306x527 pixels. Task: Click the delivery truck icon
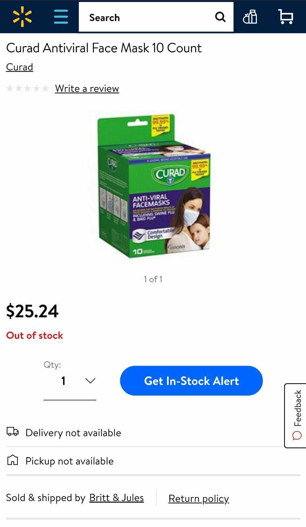13,432
